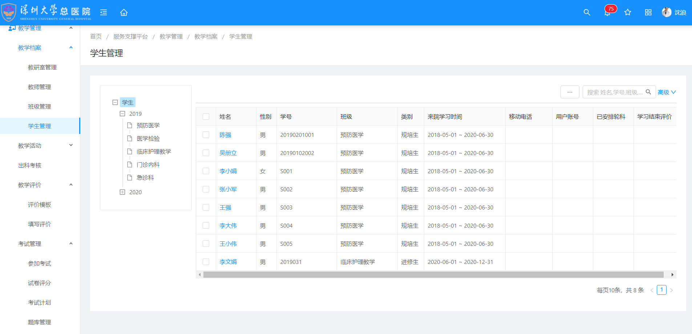
Task: Open 班级管理 in the sidebar
Action: [39, 106]
